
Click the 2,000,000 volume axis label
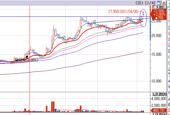pos(159,105)
